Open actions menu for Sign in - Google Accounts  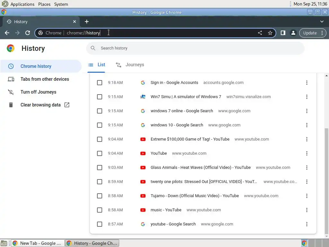[x=307, y=83]
